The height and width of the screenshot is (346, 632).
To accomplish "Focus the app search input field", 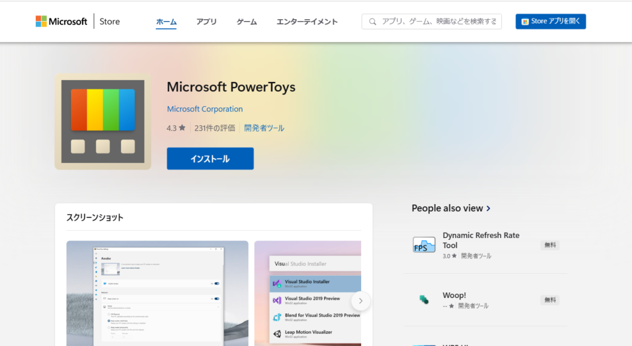I will point(438,22).
